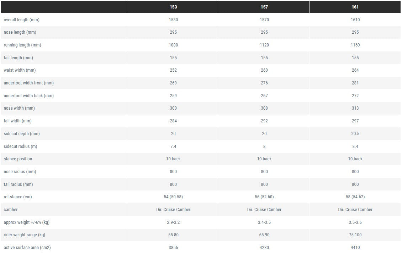
Task: Click Dir. Cruise Camber under 153
Action: pos(173,210)
